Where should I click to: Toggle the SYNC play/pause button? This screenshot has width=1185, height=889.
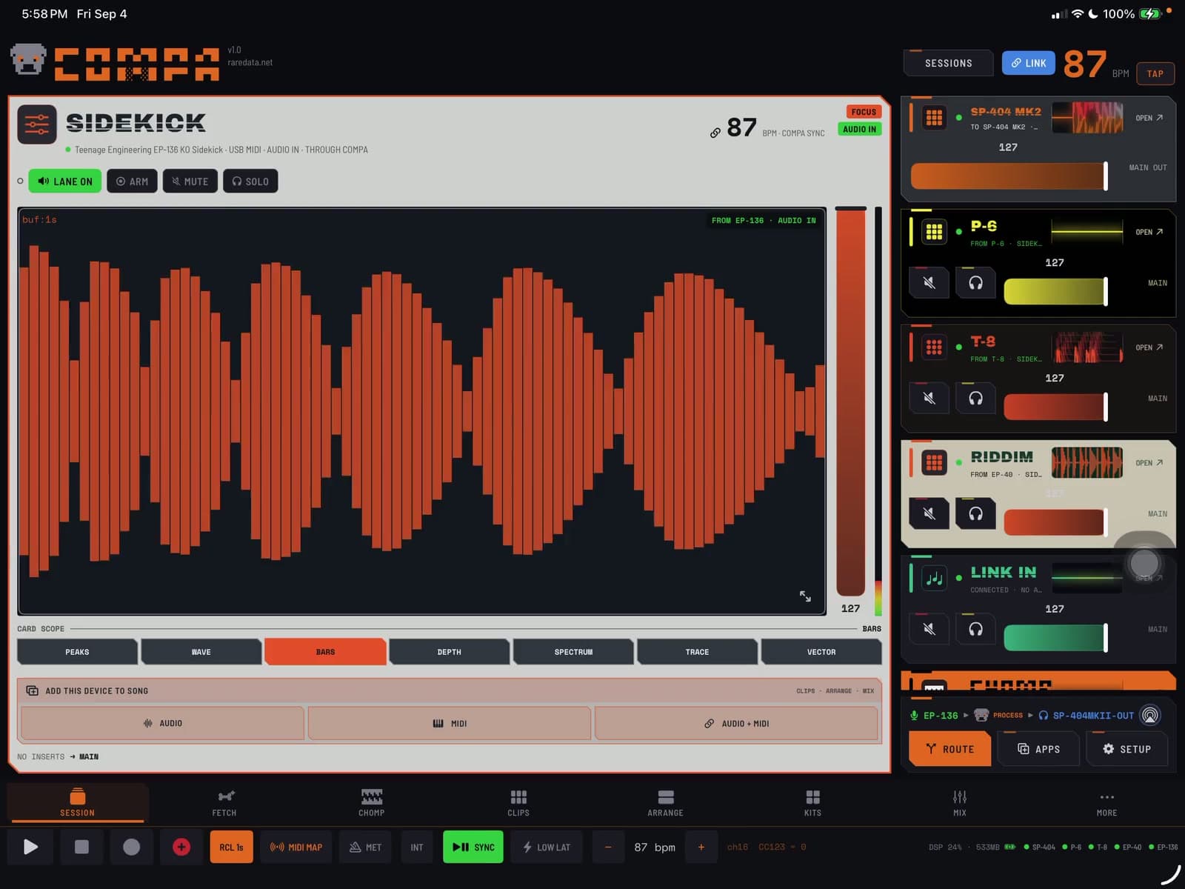(x=473, y=847)
